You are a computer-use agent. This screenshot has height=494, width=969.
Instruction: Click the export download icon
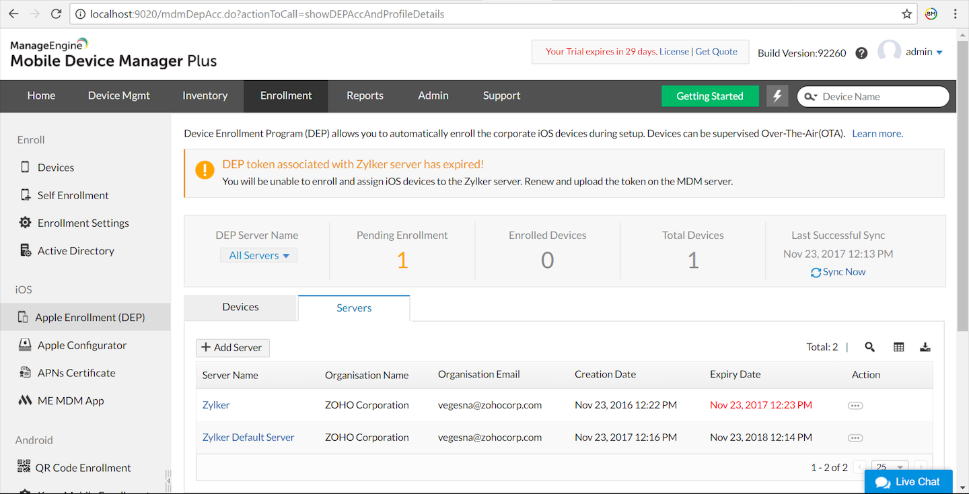925,347
